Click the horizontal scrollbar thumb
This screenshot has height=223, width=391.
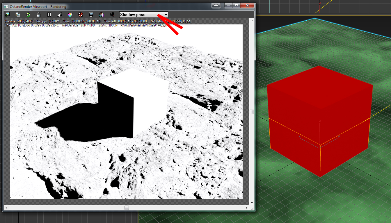click(x=127, y=208)
